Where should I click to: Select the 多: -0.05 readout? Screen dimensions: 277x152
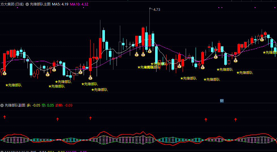pyautogui.click(x=33, y=105)
